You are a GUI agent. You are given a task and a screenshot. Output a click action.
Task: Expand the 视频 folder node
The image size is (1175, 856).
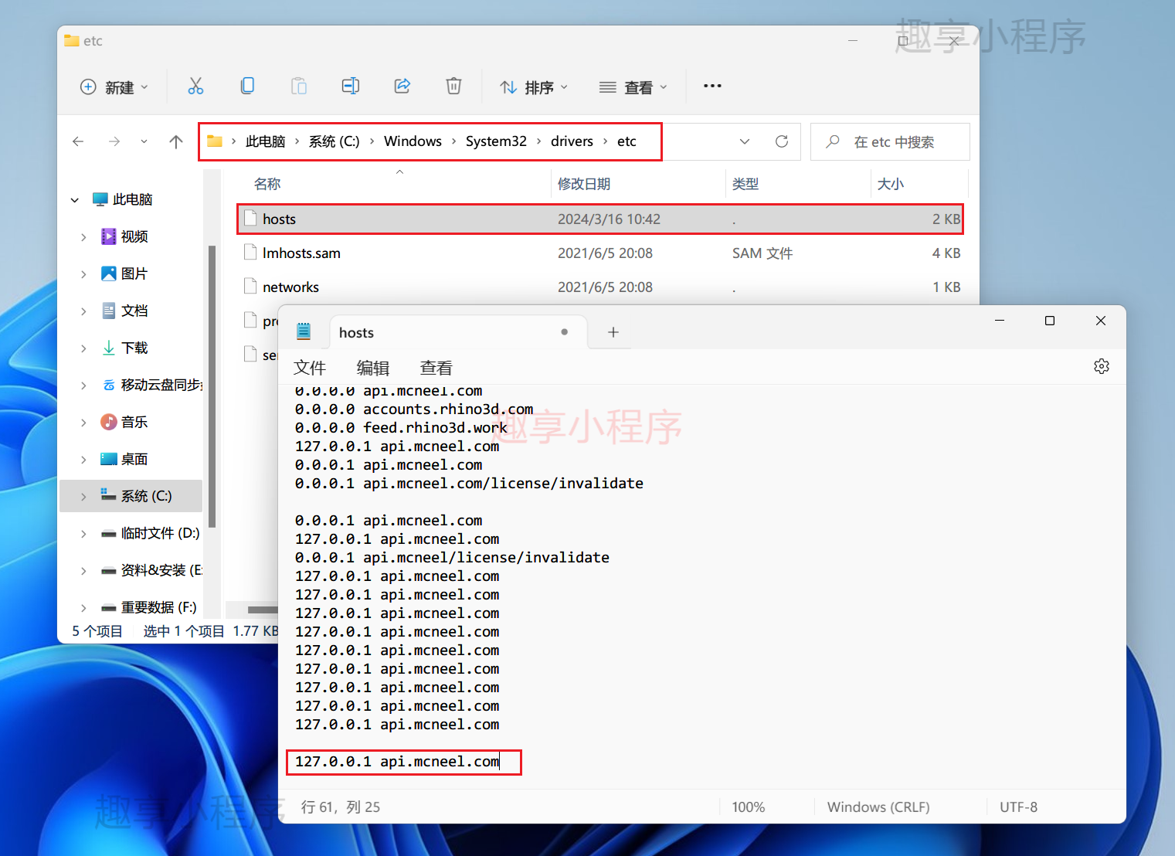tap(83, 237)
